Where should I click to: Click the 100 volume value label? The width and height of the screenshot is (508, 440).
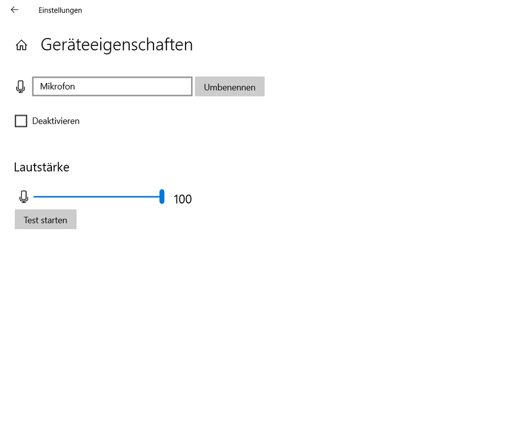(183, 199)
